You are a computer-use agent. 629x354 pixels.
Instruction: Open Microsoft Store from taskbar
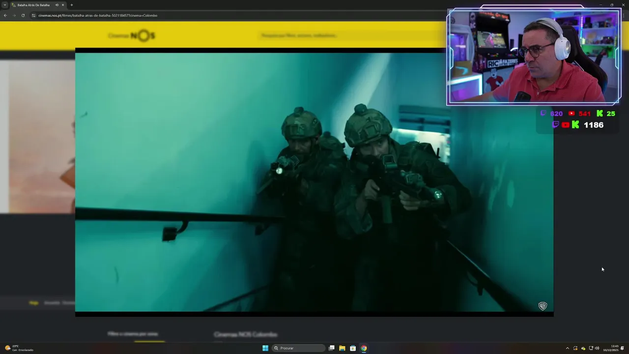pyautogui.click(x=353, y=348)
